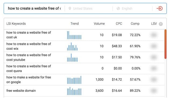
Task: Sort by Trend column header
Action: [75, 24]
